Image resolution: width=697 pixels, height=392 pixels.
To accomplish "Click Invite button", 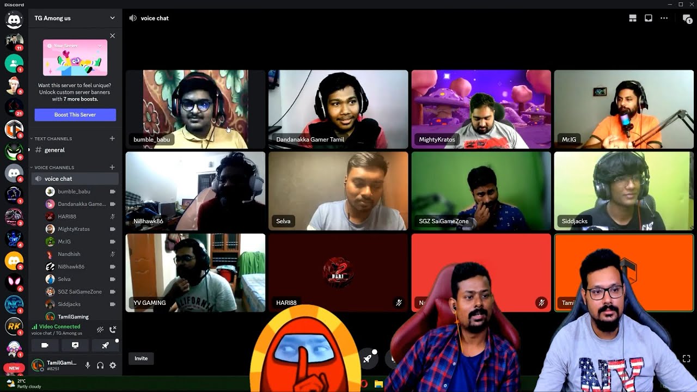I will coord(141,358).
